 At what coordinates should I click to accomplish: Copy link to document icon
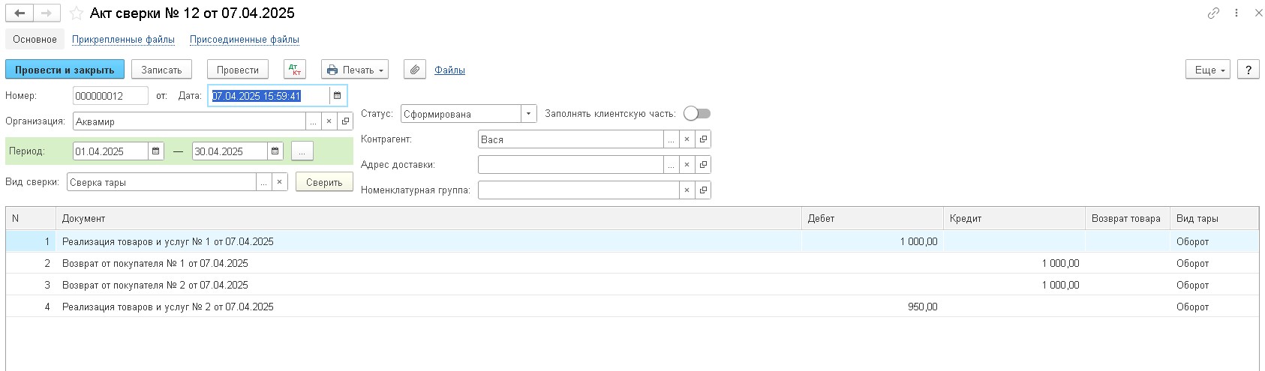click(1213, 13)
